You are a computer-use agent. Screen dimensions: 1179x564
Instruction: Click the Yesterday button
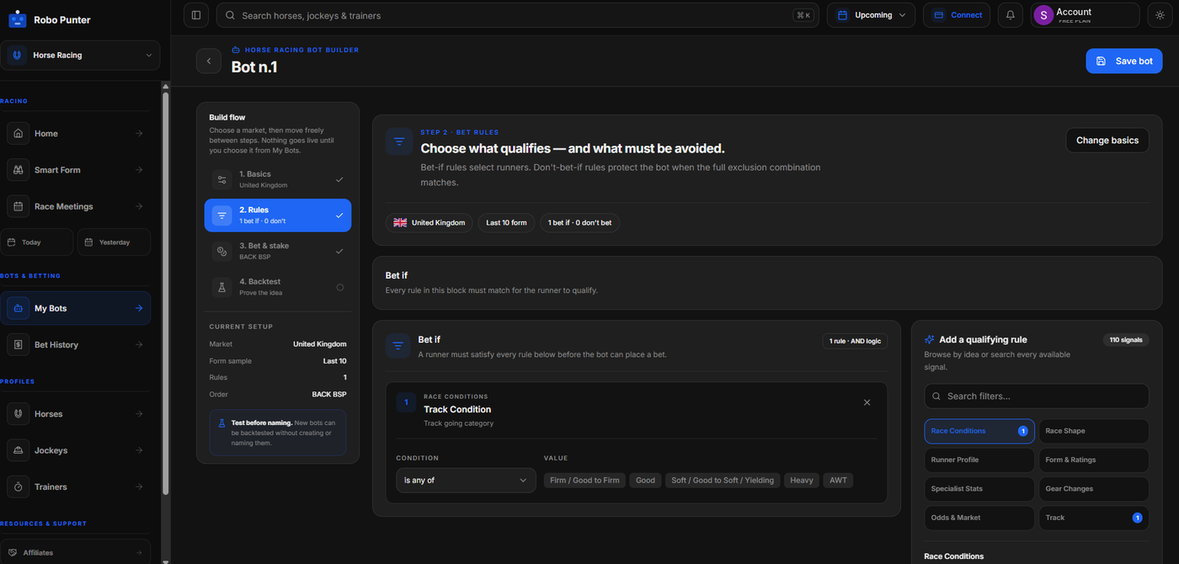pos(114,242)
